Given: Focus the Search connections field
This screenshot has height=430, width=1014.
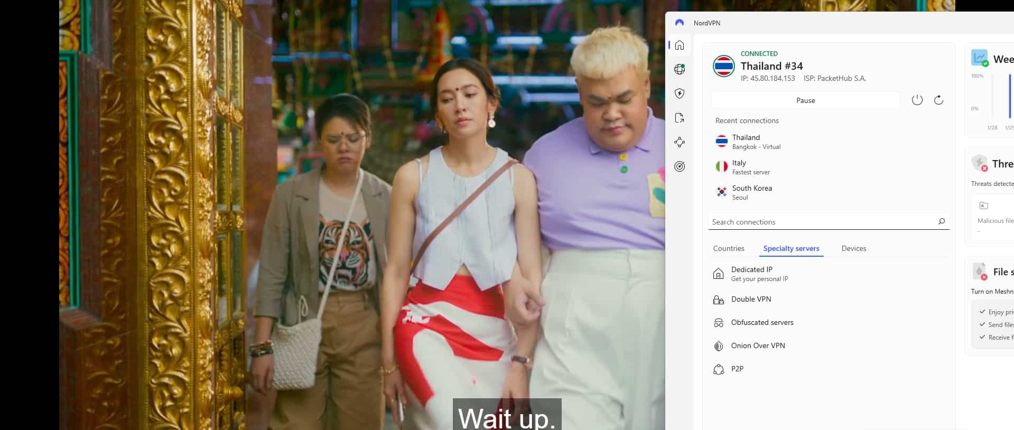Looking at the screenshot, I should tap(829, 222).
